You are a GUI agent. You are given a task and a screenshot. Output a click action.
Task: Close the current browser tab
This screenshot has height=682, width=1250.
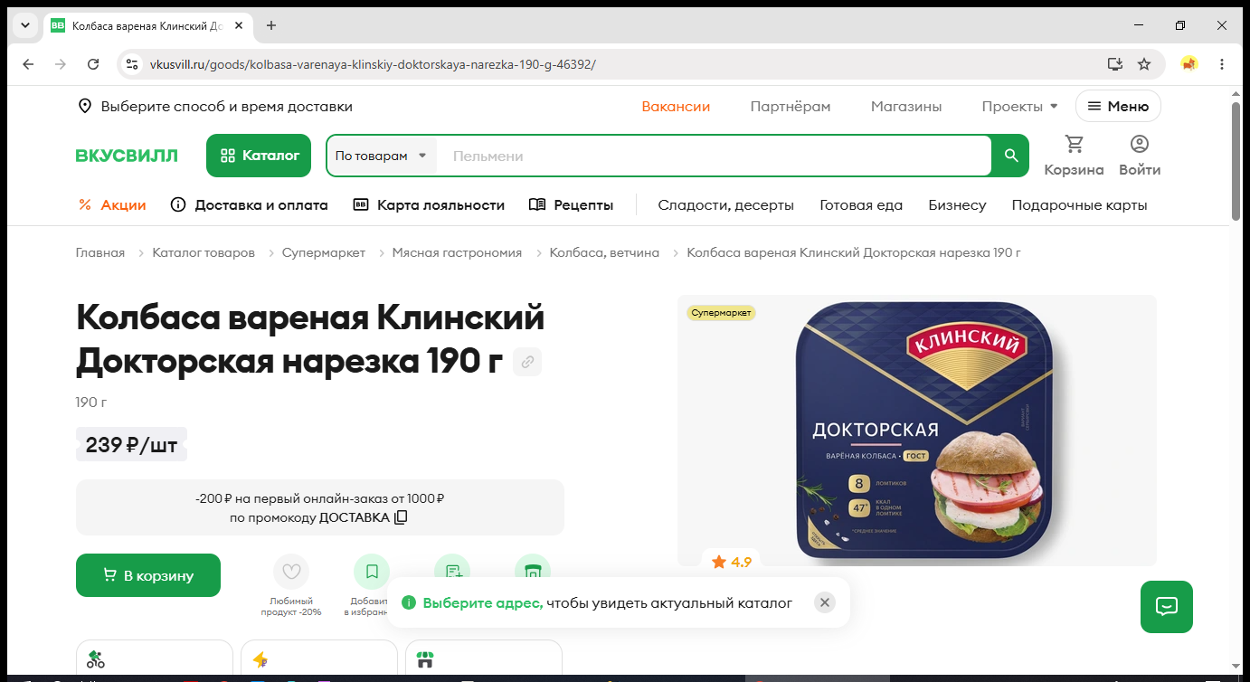(239, 25)
